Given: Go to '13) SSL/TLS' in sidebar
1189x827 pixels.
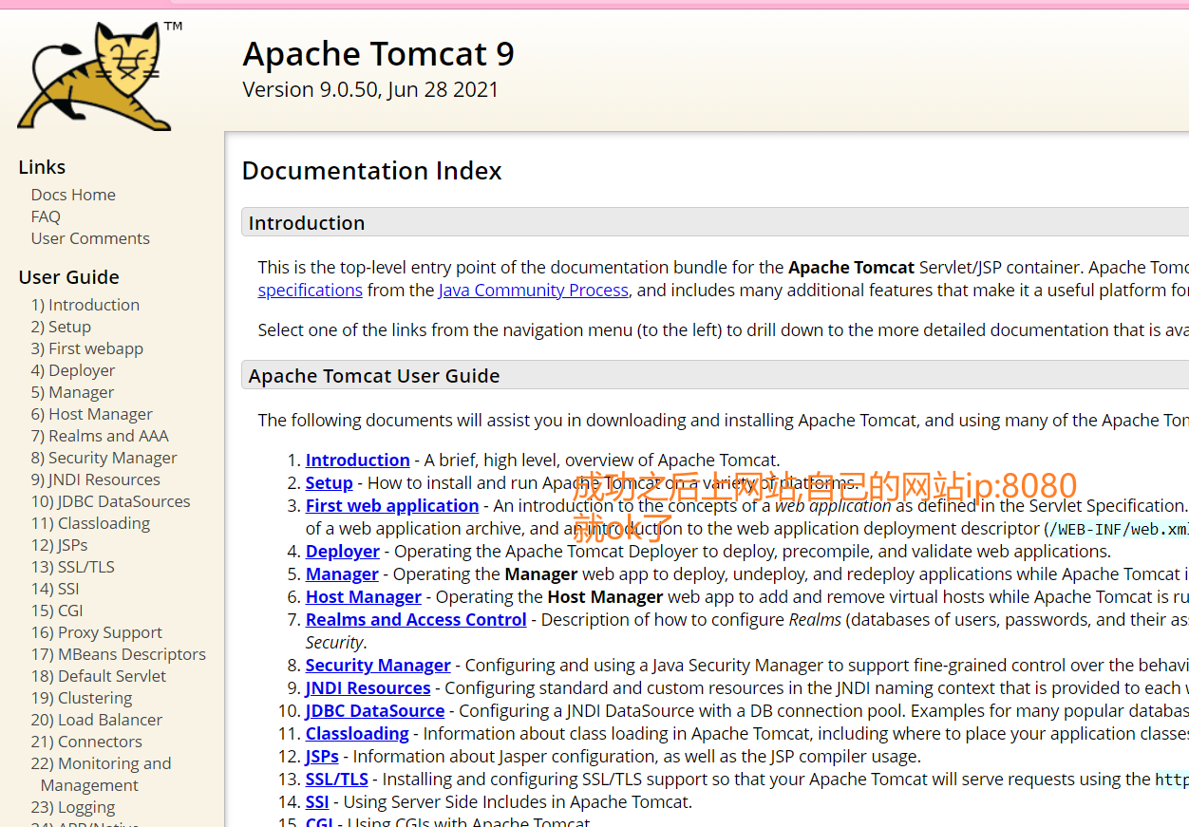Looking at the screenshot, I should point(73,567).
